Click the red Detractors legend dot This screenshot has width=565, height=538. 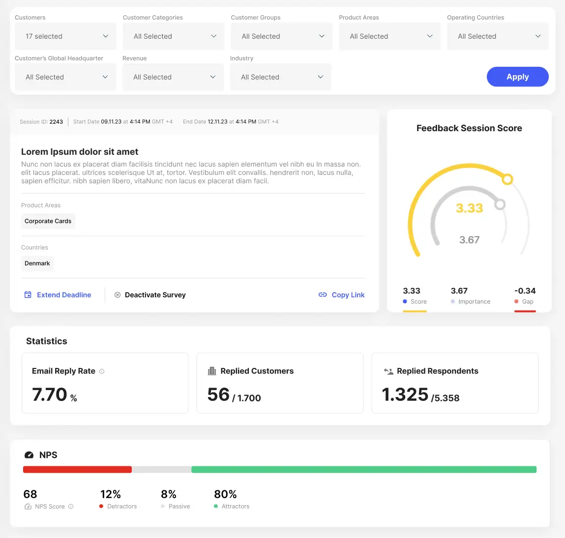click(x=101, y=507)
